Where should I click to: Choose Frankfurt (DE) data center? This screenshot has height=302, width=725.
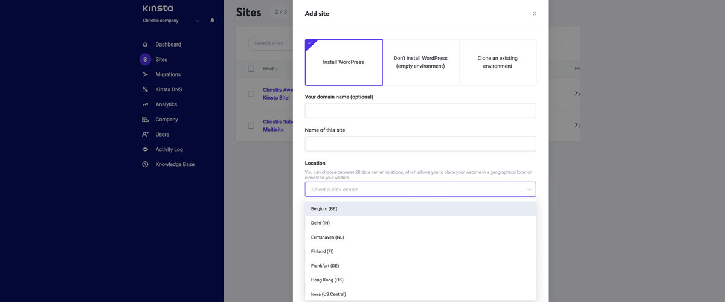[420, 266]
